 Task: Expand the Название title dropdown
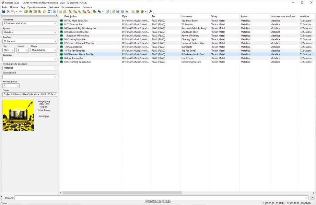(55, 24)
